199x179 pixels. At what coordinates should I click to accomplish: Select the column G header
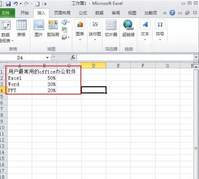click(167, 65)
